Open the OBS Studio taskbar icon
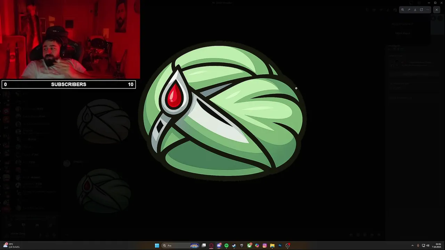Image resolution: width=445 pixels, height=250 pixels. click(288, 245)
